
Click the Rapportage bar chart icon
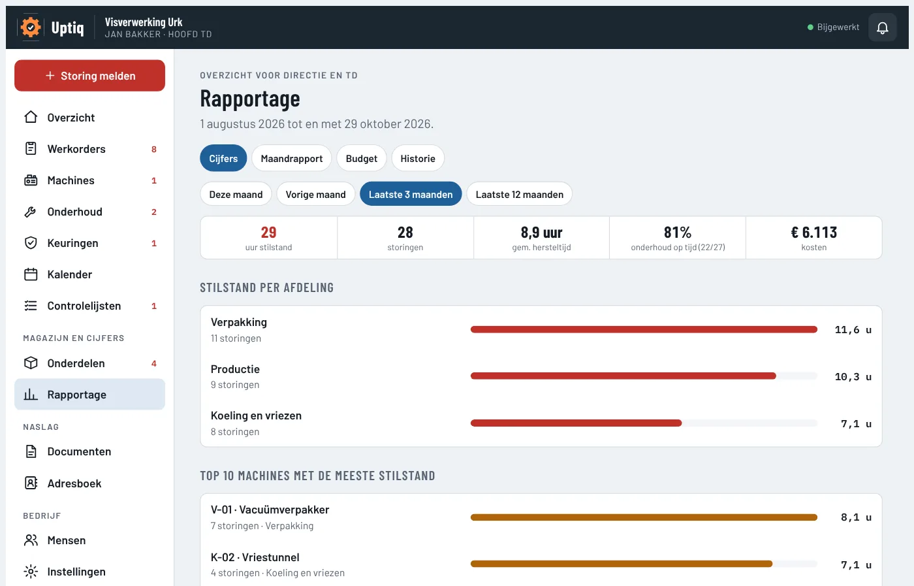pyautogui.click(x=31, y=395)
